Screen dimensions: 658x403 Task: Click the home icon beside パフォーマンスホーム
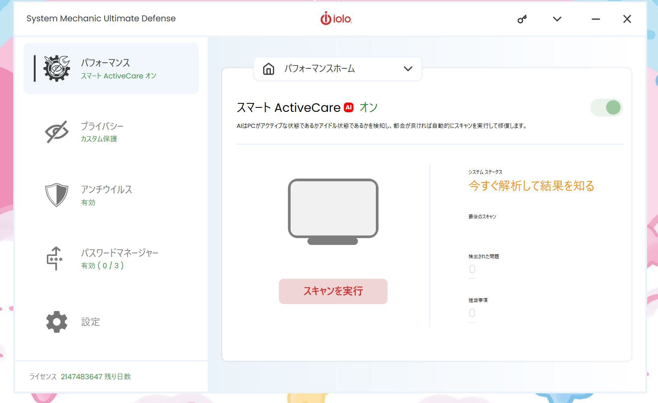(268, 68)
